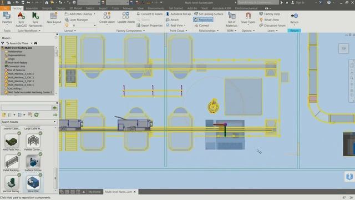Click the asset browser vertical scrollbar

coord(55,178)
